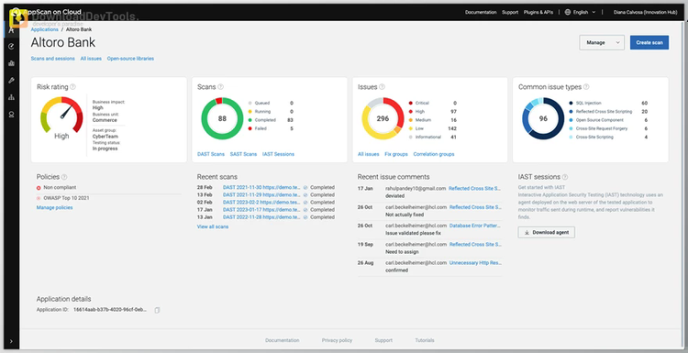Click the IAST sessions help icon
Viewport: 688px width, 353px height.
[x=565, y=177]
